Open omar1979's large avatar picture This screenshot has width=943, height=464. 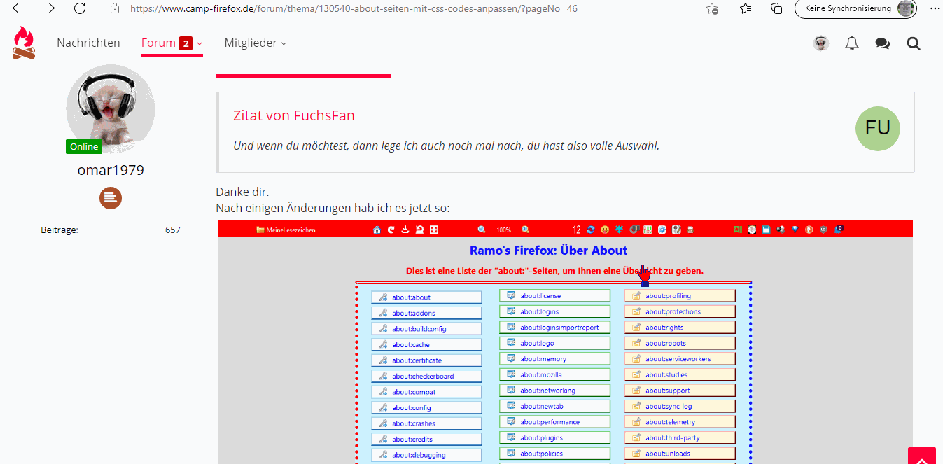coord(111,108)
